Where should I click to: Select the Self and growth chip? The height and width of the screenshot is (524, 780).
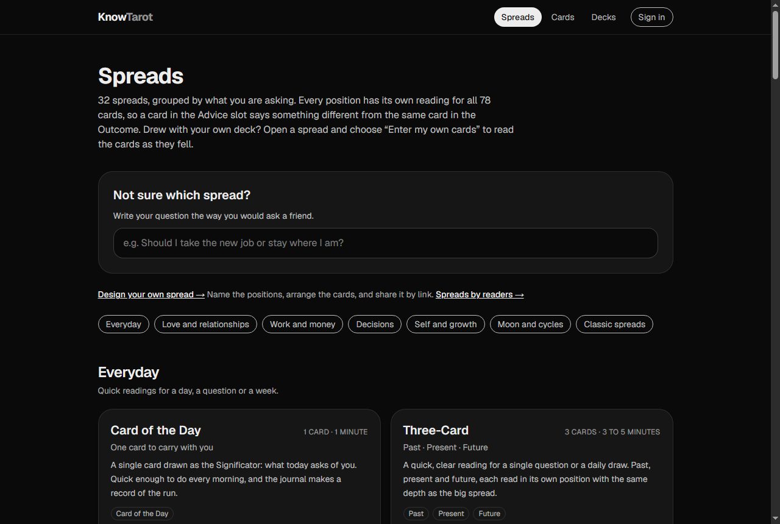pyautogui.click(x=445, y=324)
